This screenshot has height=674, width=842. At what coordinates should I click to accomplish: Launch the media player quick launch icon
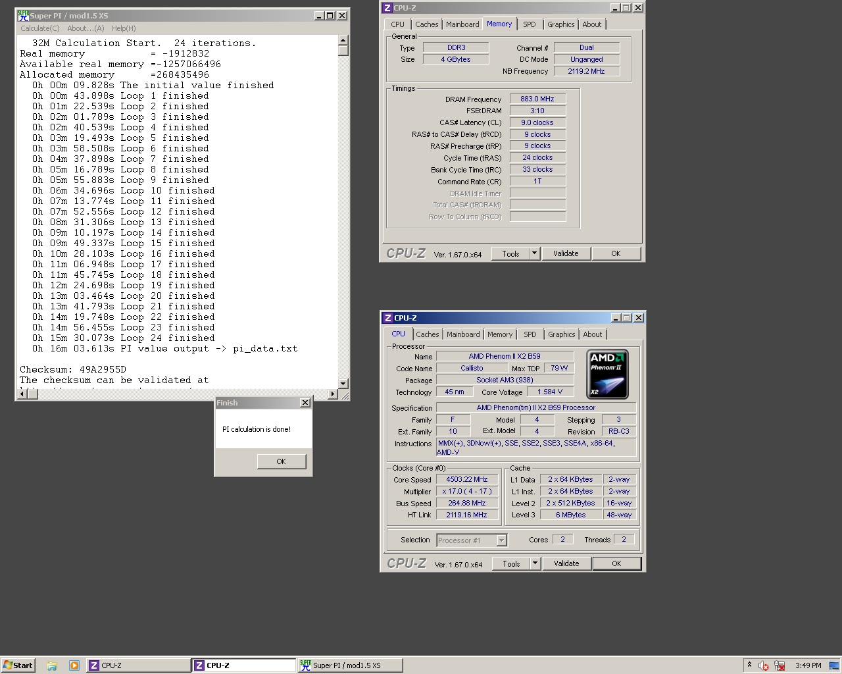coord(74,665)
